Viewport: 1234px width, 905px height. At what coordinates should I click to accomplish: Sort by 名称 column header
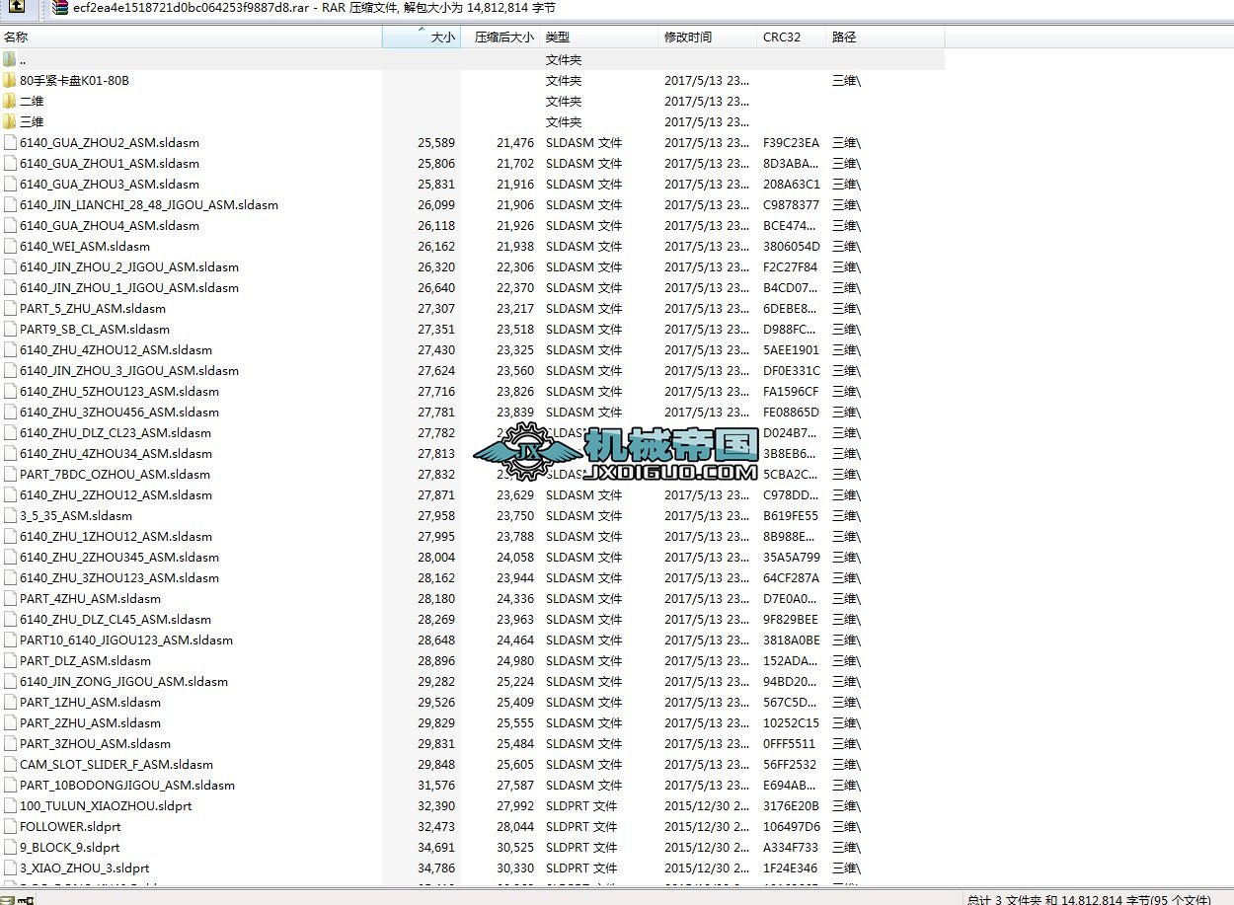191,38
